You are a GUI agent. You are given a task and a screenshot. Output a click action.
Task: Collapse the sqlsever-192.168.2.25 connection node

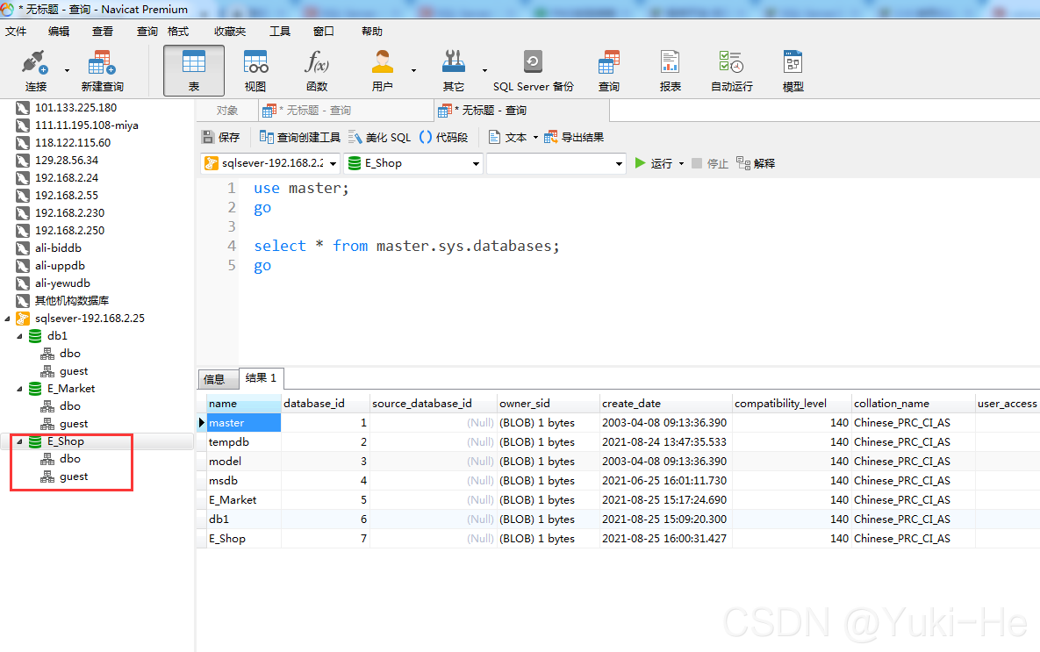[x=7, y=319]
